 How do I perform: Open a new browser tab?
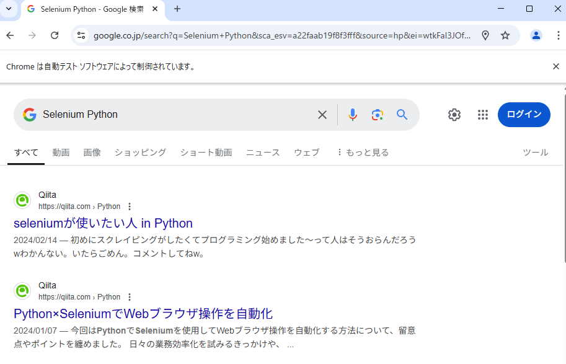pos(177,9)
